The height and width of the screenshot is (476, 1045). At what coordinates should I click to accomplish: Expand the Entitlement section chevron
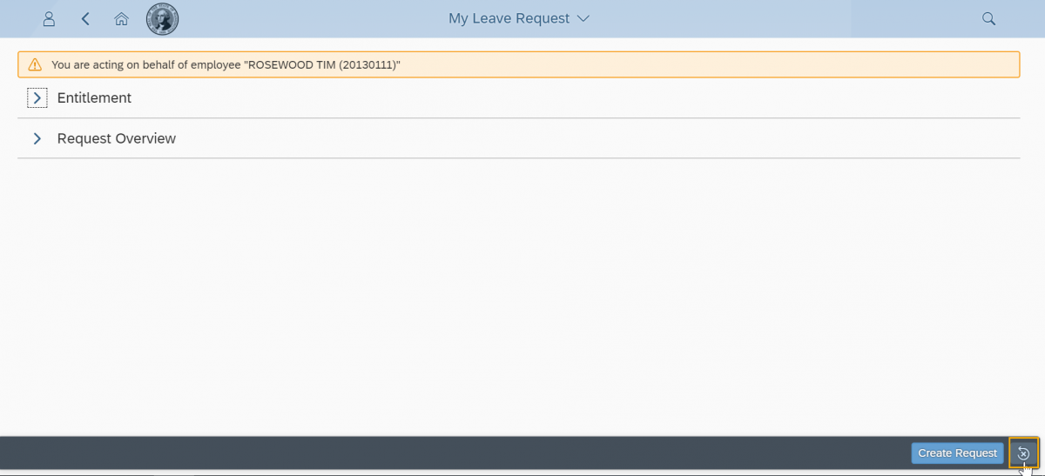point(37,98)
